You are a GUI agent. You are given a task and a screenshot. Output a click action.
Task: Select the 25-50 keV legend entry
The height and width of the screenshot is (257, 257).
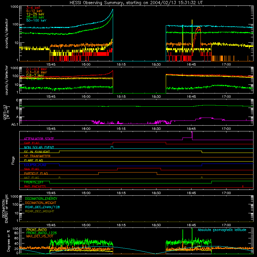pos(35,17)
